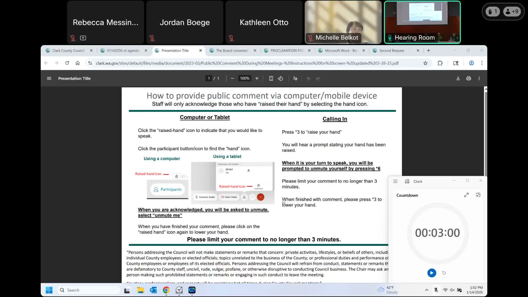Viewport: 528px width, 297px height.
Task: Switch to the PROCLAMATION tab
Action: coord(287,51)
